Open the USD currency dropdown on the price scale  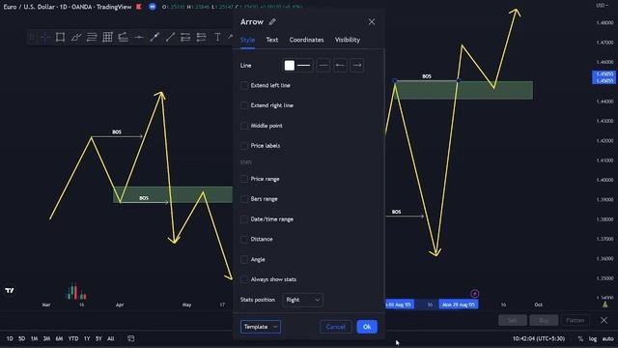tap(602, 6)
